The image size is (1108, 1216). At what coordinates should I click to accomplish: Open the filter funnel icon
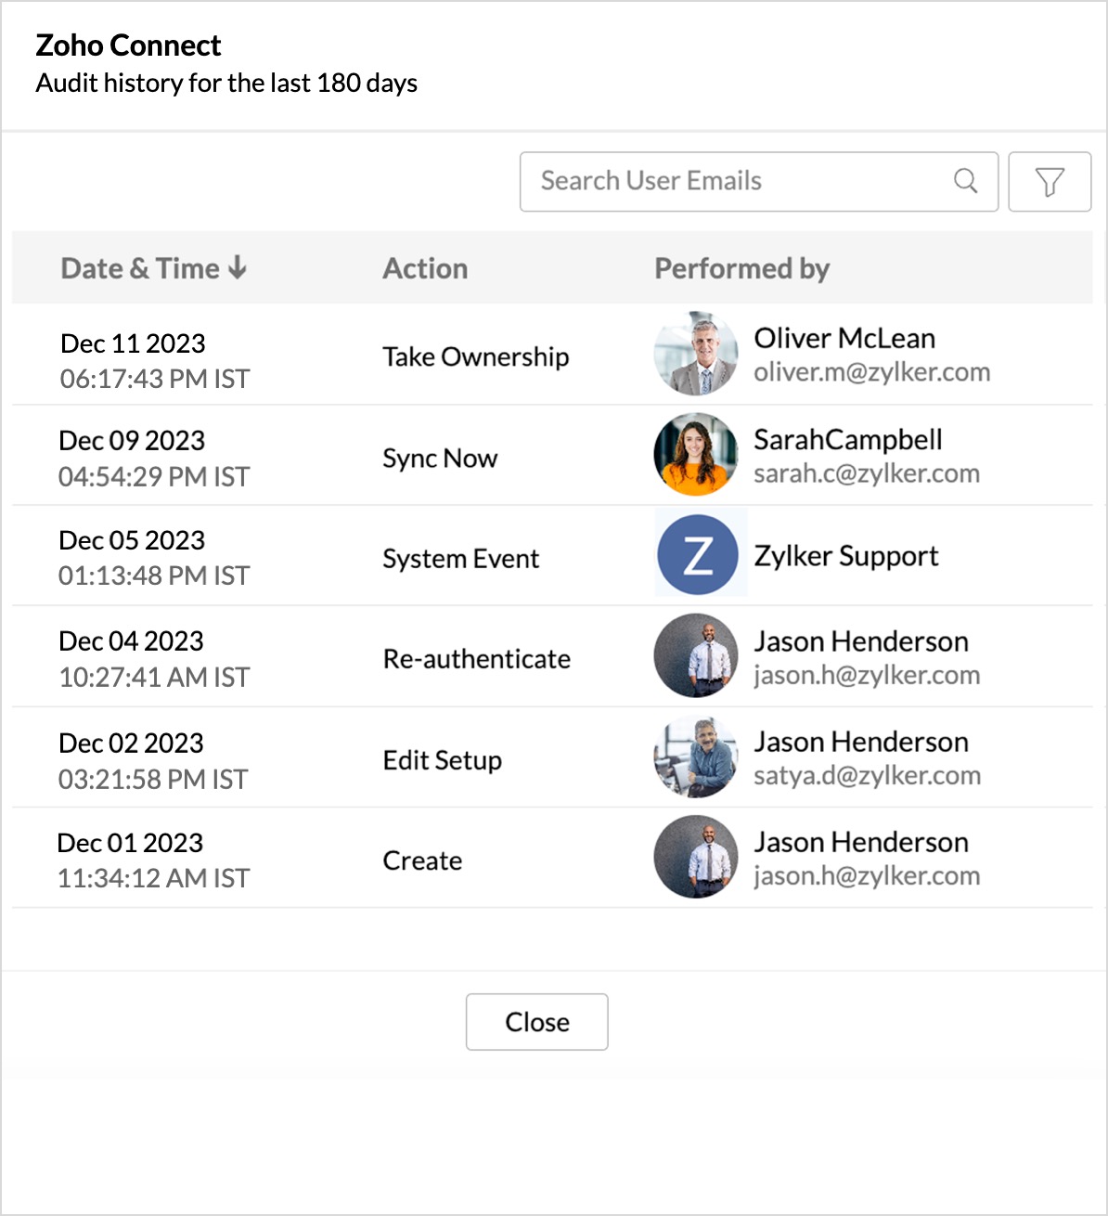[1050, 182]
